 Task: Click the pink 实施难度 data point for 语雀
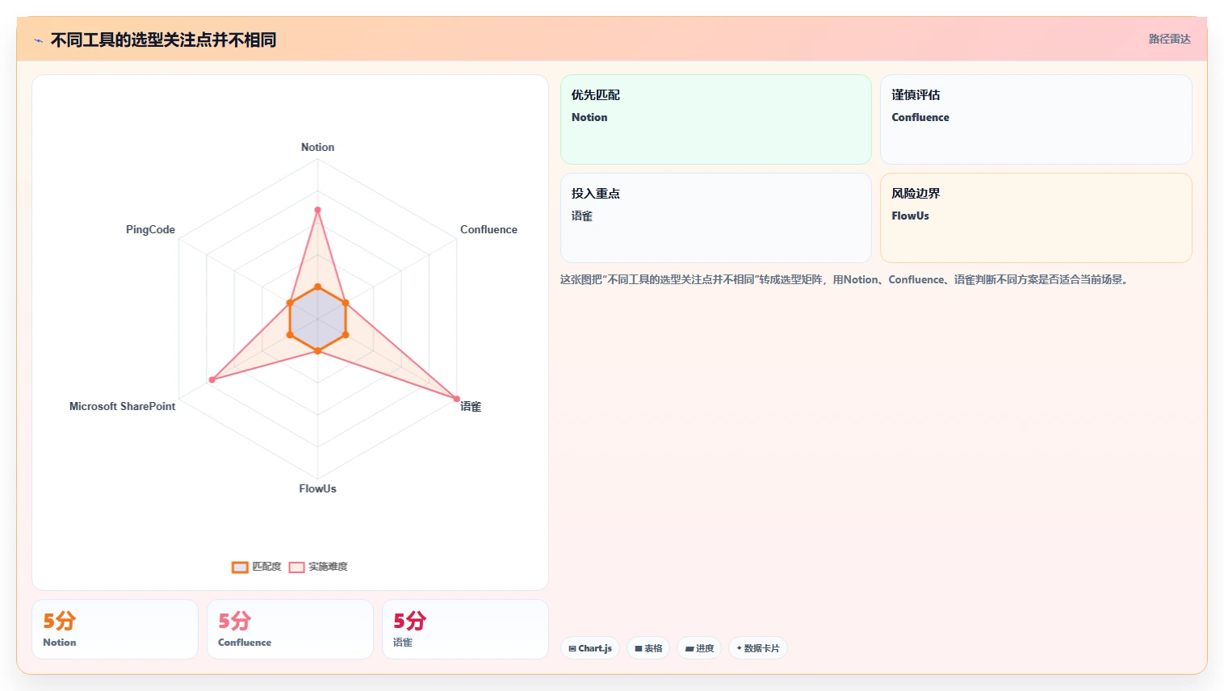pos(456,399)
